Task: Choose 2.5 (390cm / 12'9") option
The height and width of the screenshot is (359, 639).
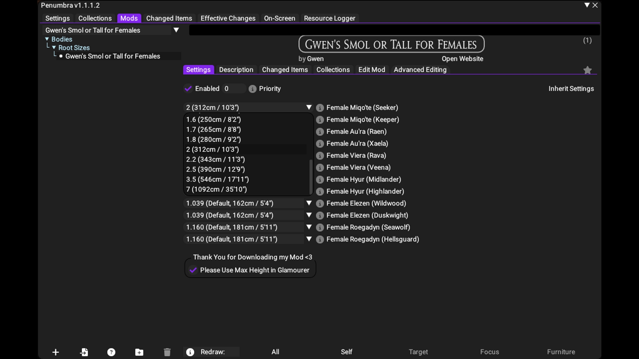Action: [x=246, y=169]
